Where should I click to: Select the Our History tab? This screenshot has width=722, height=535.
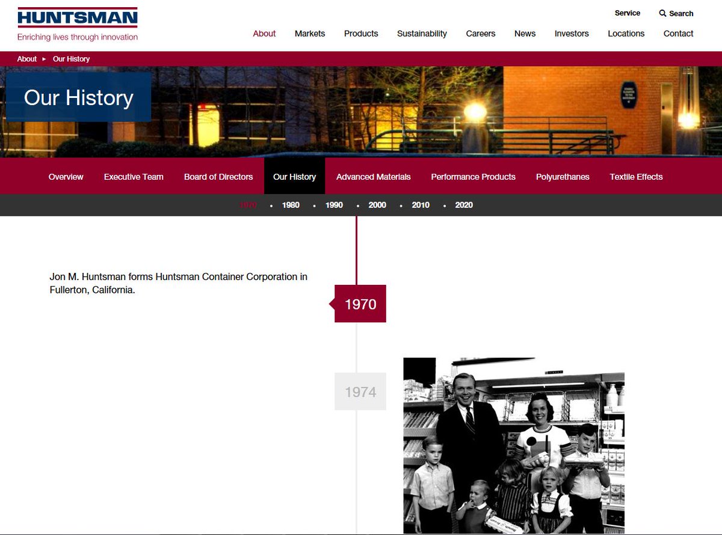[x=295, y=177]
